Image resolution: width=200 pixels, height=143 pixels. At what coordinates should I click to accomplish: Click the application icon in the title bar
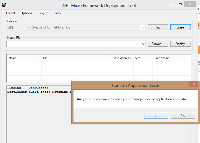[4, 5]
